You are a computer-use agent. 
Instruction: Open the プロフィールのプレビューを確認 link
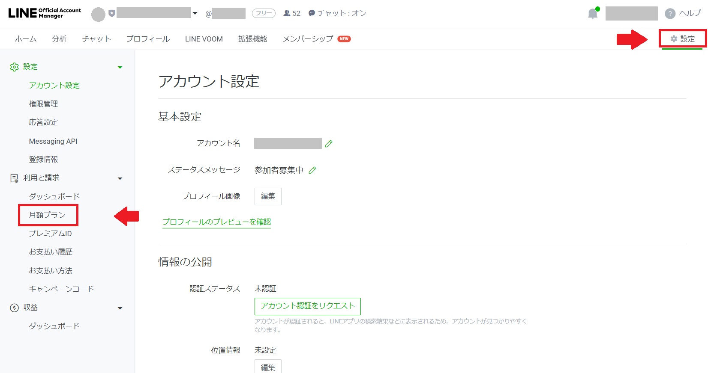coord(216,222)
